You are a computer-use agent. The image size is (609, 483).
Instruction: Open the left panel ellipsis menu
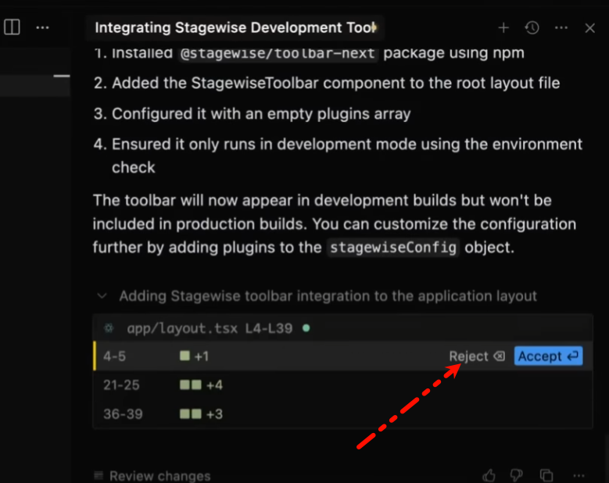coord(42,27)
